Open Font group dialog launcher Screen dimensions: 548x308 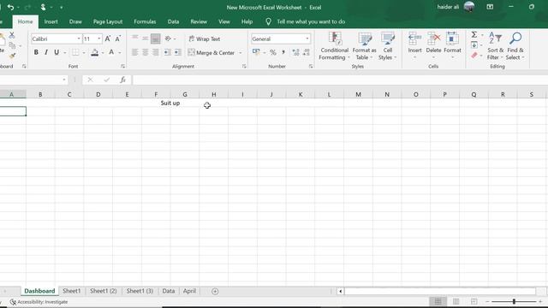click(122, 67)
